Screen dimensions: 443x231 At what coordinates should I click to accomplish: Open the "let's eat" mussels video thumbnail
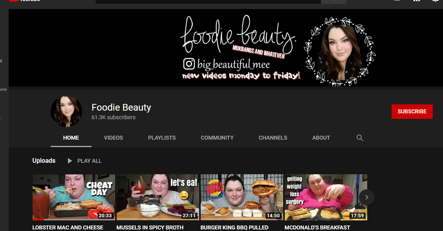(x=157, y=197)
